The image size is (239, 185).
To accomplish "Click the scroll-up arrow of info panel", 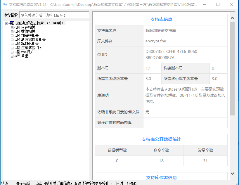I will [x=232, y=18].
